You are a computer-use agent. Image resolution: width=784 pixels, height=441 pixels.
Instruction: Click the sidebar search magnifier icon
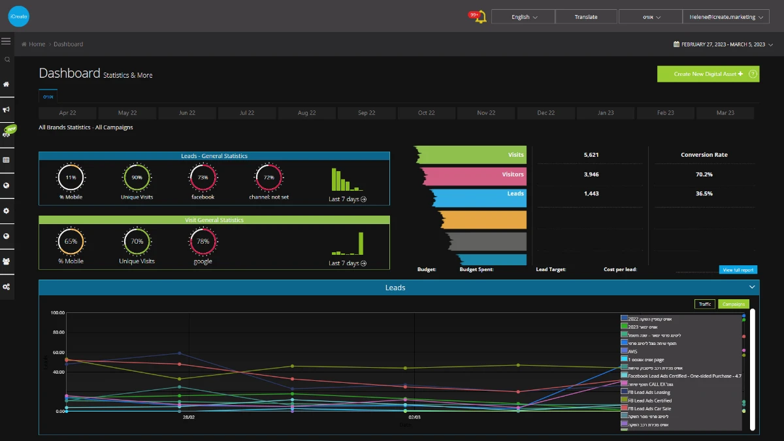[7, 59]
